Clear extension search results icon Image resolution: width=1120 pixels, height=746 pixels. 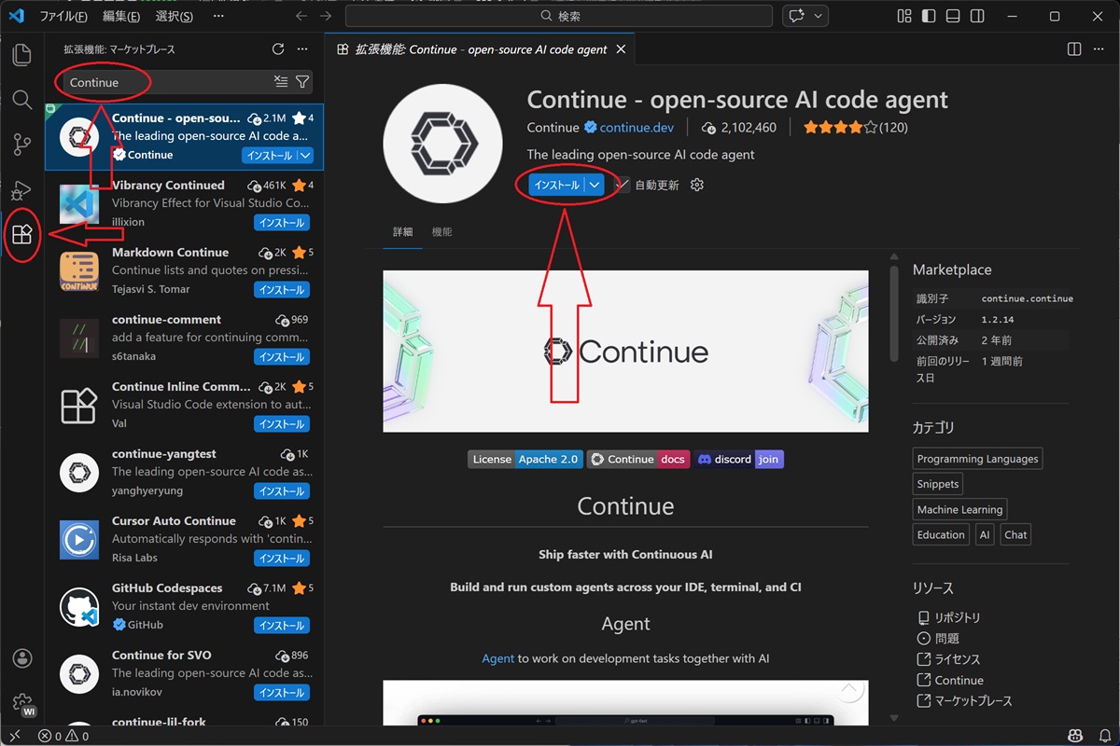(x=281, y=82)
